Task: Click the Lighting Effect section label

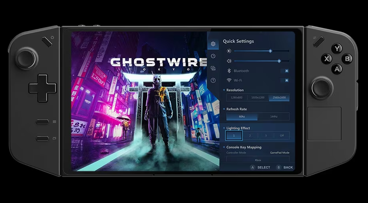Action: [x=238, y=128]
